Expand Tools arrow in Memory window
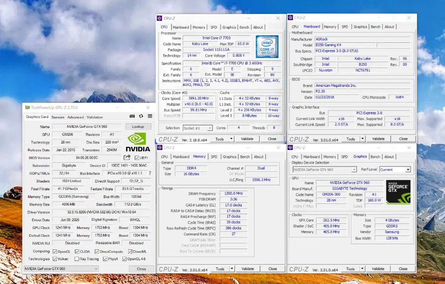 (231, 269)
